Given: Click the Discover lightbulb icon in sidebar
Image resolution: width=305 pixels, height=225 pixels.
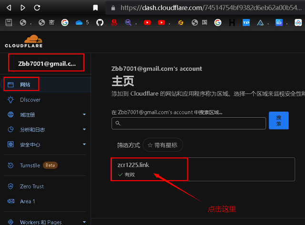Looking at the screenshot, I should [x=10, y=100].
